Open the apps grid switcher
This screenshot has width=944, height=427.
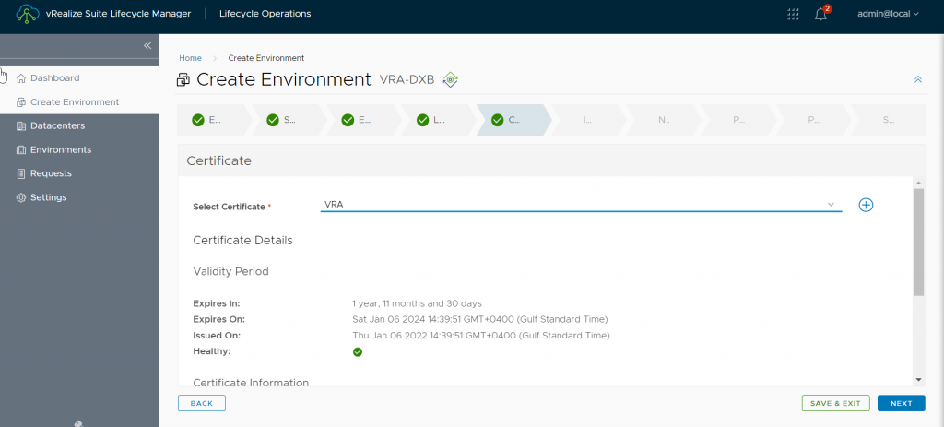click(793, 14)
